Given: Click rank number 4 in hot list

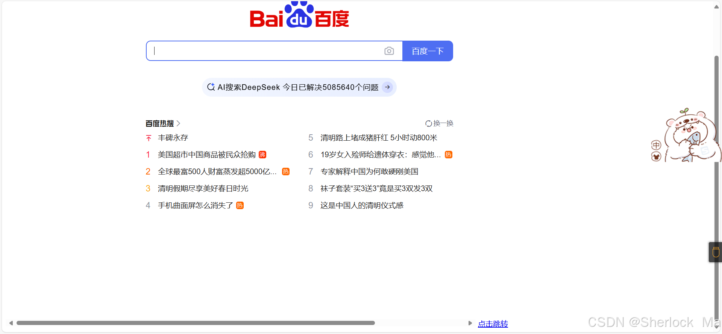Looking at the screenshot, I should point(148,205).
